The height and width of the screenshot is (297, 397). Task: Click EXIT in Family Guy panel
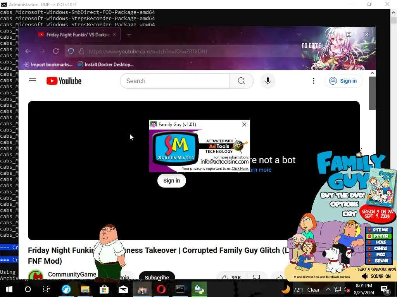(x=349, y=214)
